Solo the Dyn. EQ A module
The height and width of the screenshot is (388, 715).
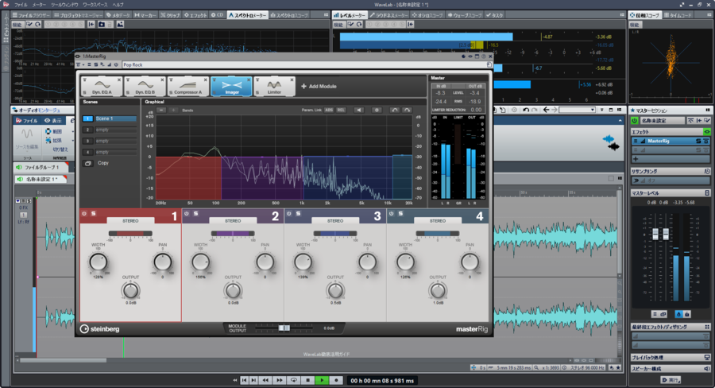84,93
